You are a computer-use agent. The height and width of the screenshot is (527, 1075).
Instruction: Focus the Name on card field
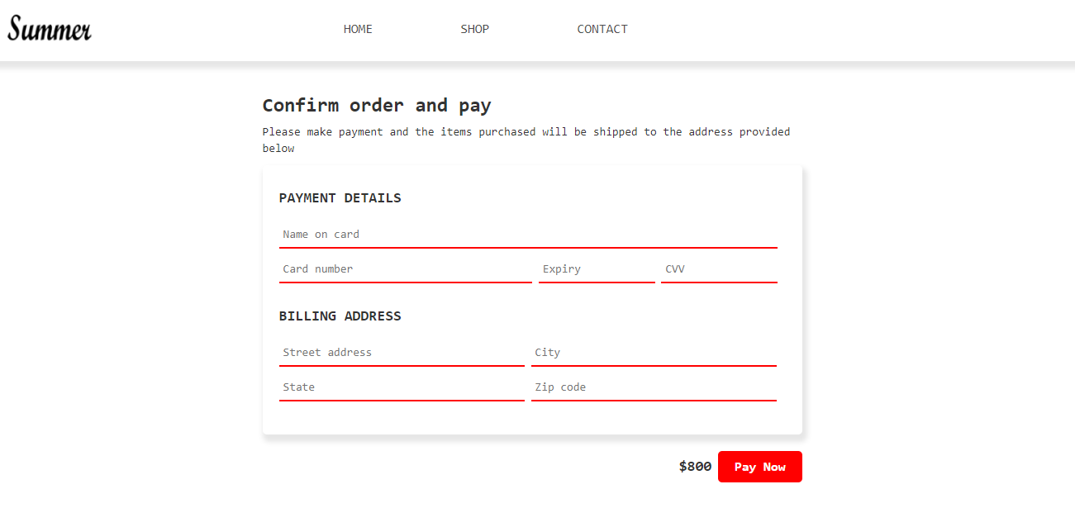pyautogui.click(x=528, y=235)
